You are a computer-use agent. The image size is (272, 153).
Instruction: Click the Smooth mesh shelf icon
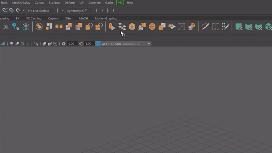point(69,27)
